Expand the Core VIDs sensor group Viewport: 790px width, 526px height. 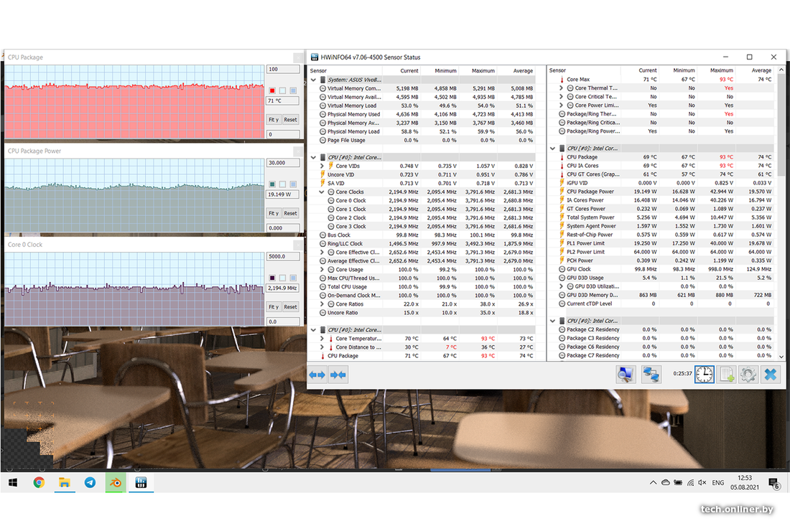(322, 166)
